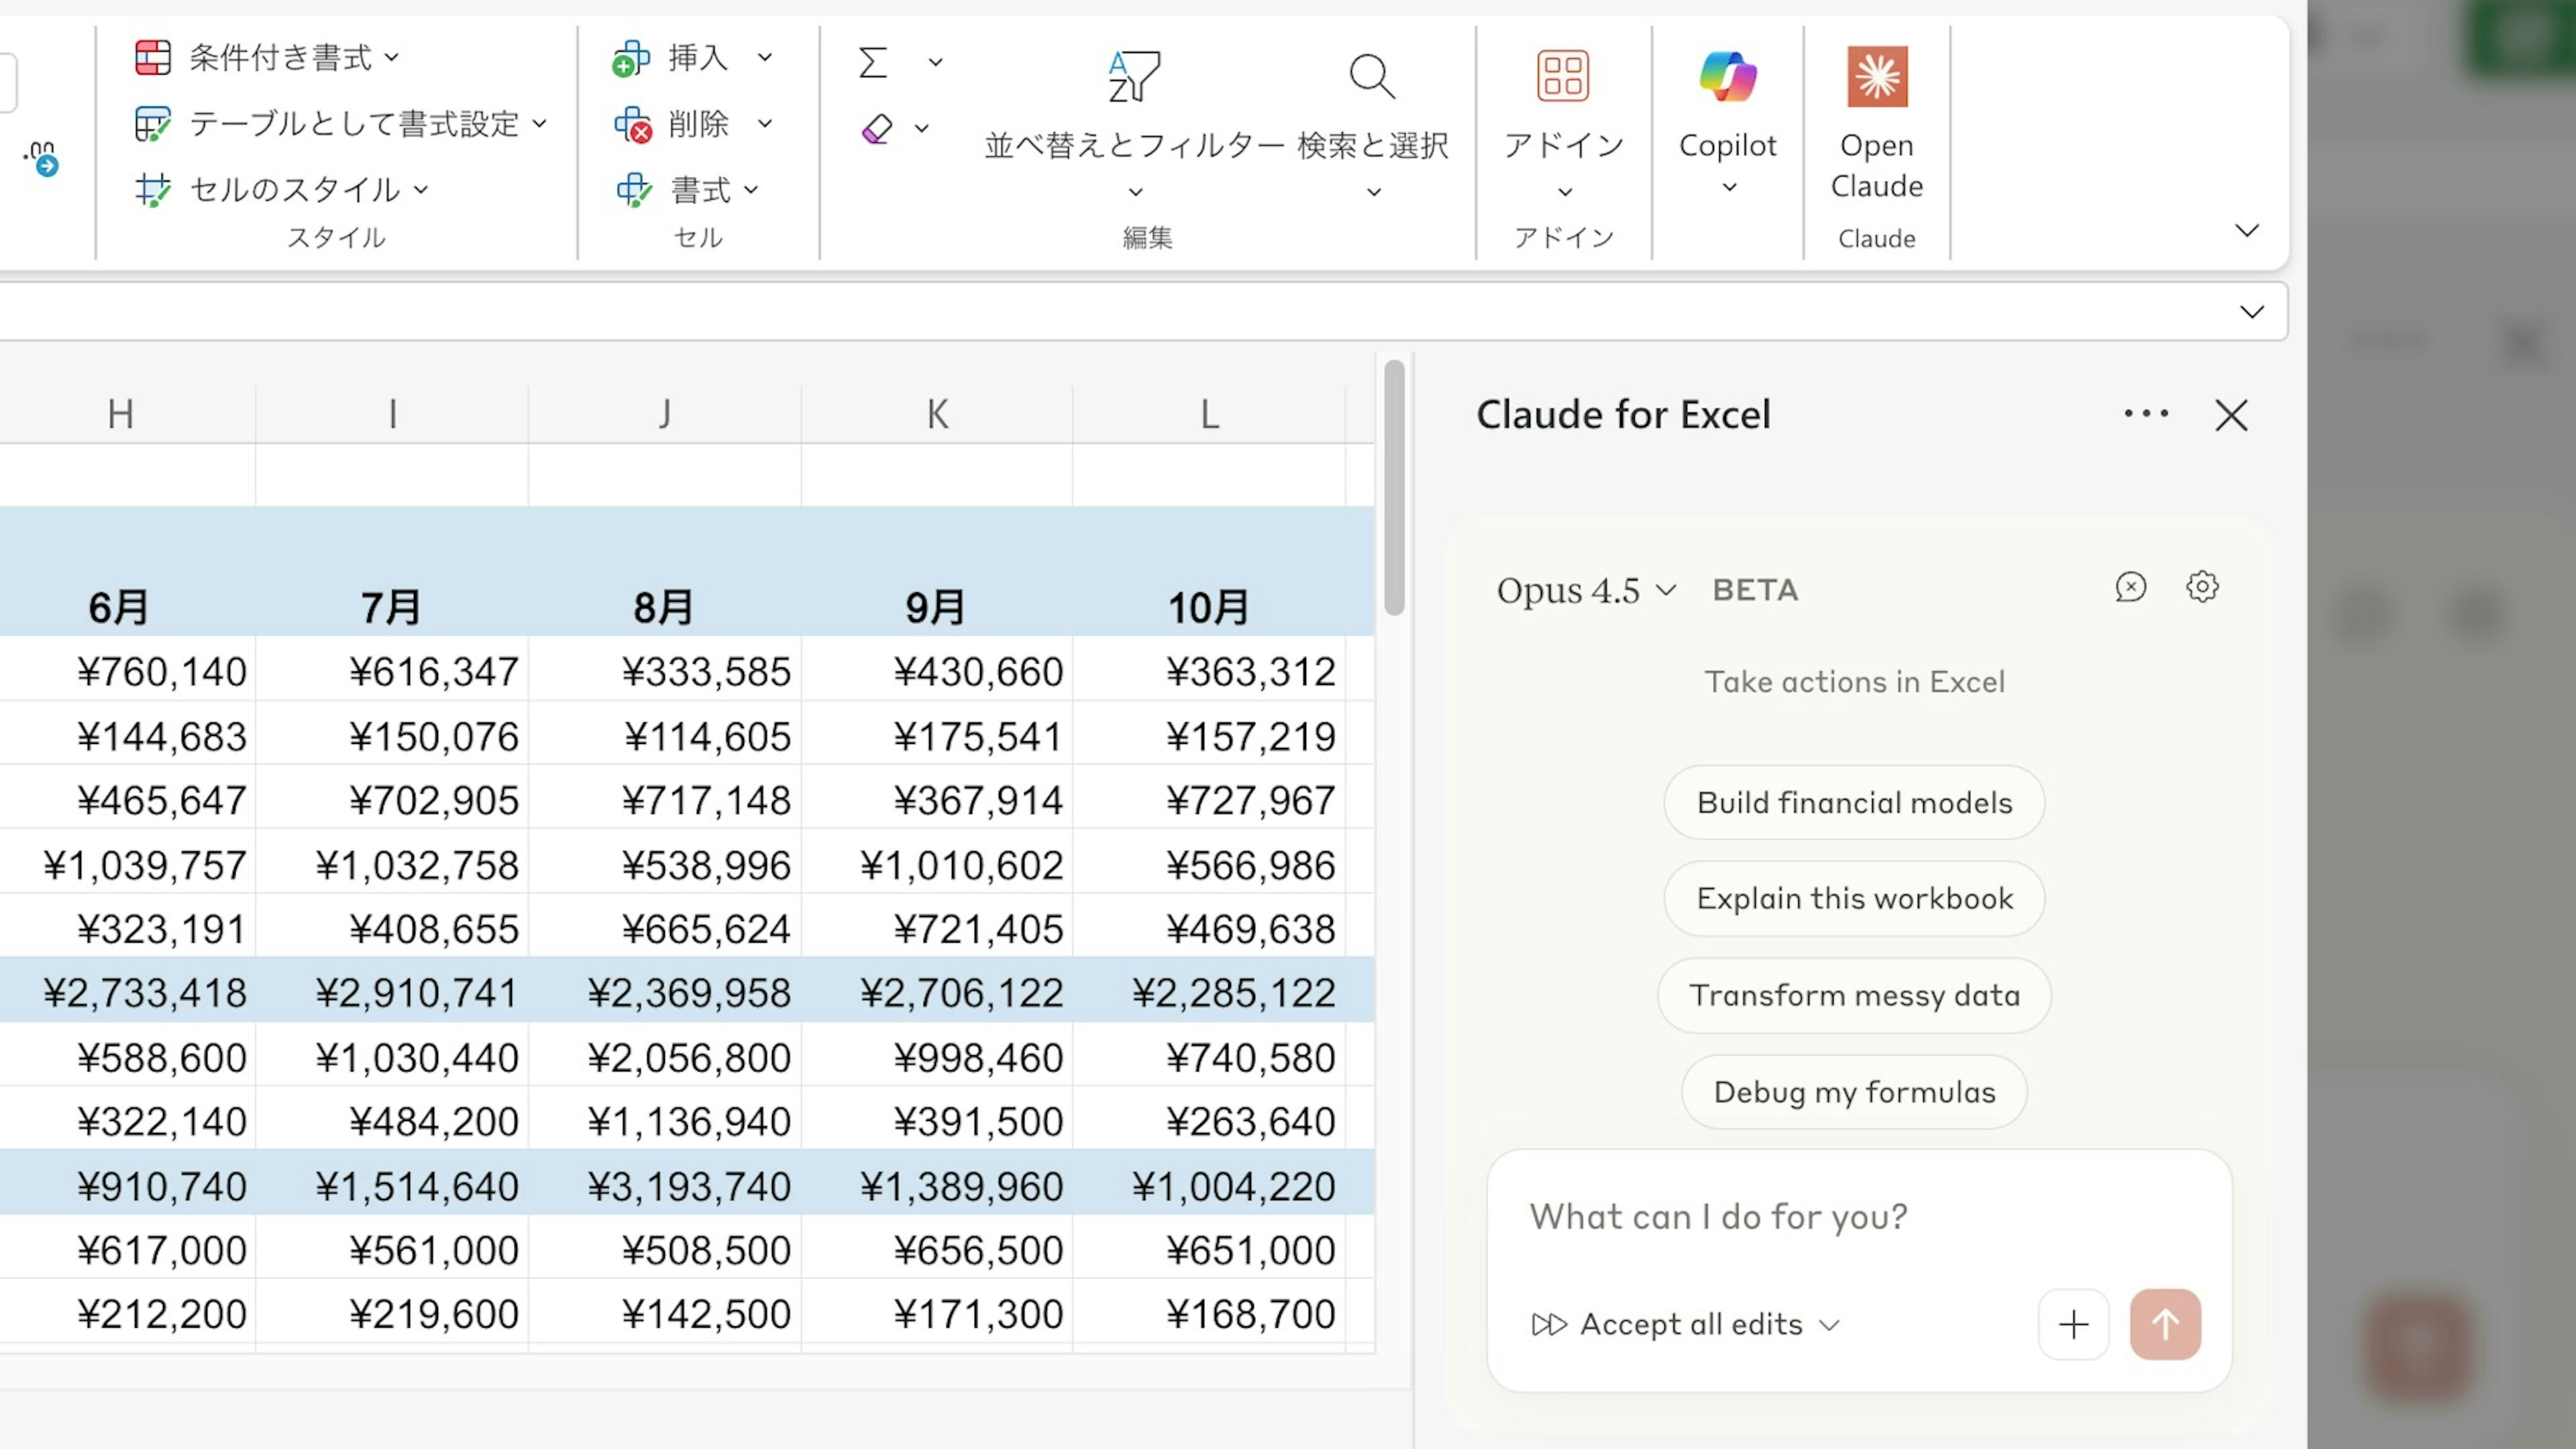Click the Clear eraser icon
This screenshot has width=2576, height=1449.
point(877,128)
